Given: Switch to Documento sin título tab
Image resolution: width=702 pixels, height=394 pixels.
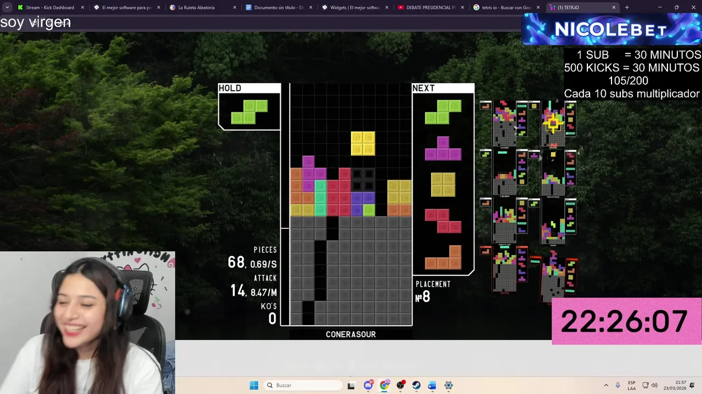Looking at the screenshot, I should point(279,8).
